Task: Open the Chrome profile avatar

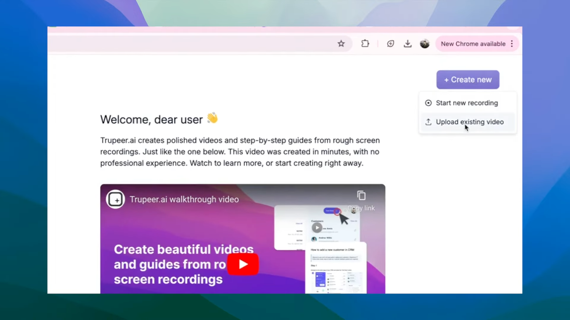Action: (425, 44)
